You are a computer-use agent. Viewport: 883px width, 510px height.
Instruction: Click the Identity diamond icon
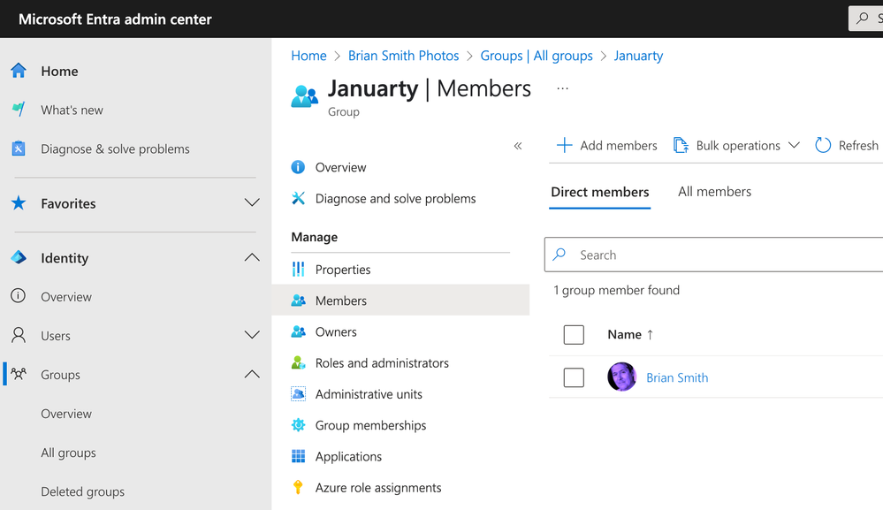[19, 257]
